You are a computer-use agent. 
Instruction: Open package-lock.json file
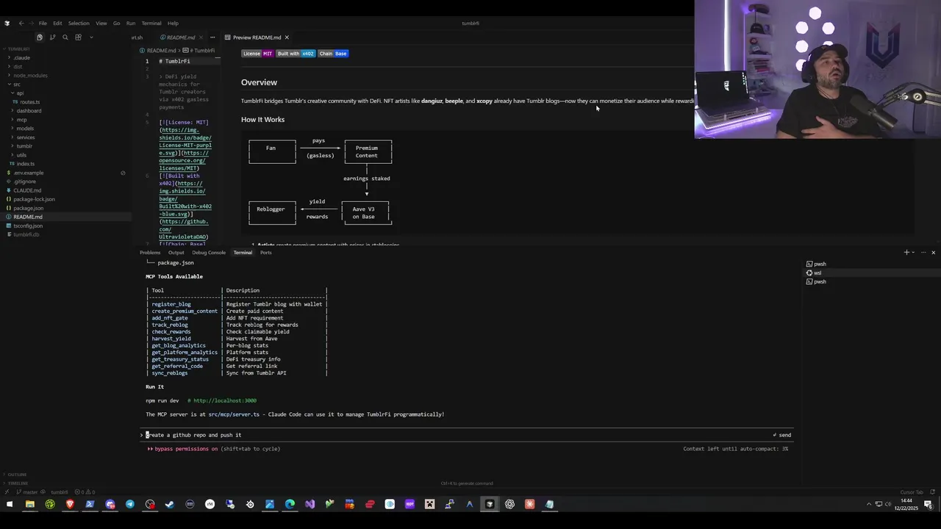click(34, 199)
